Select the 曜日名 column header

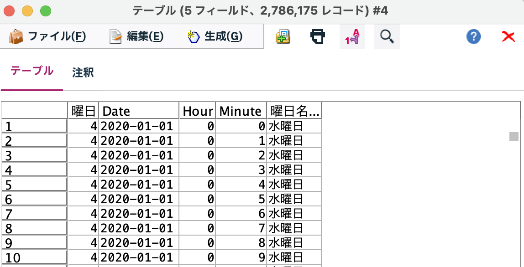tap(293, 111)
